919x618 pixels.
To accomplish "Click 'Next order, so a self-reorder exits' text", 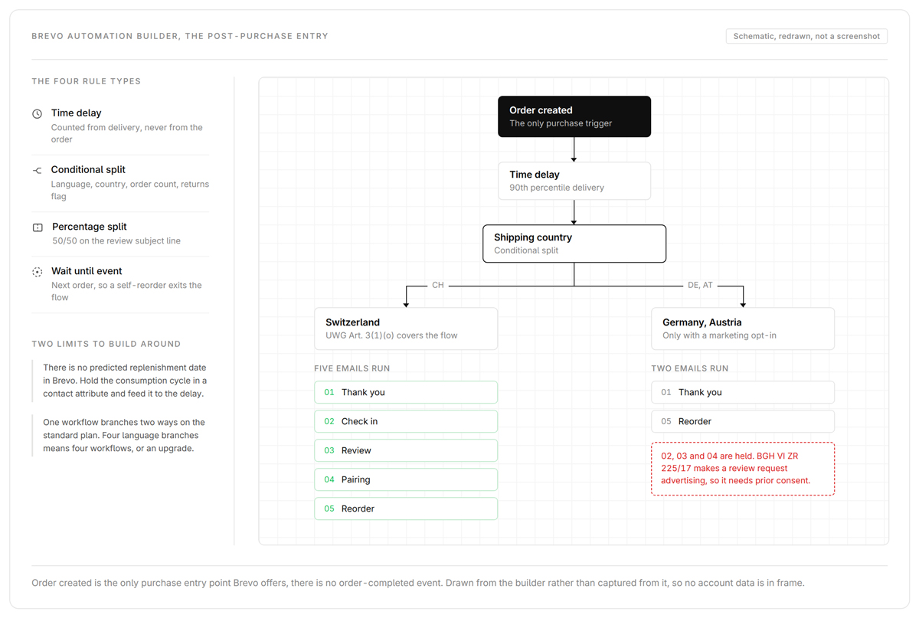I will point(126,291).
